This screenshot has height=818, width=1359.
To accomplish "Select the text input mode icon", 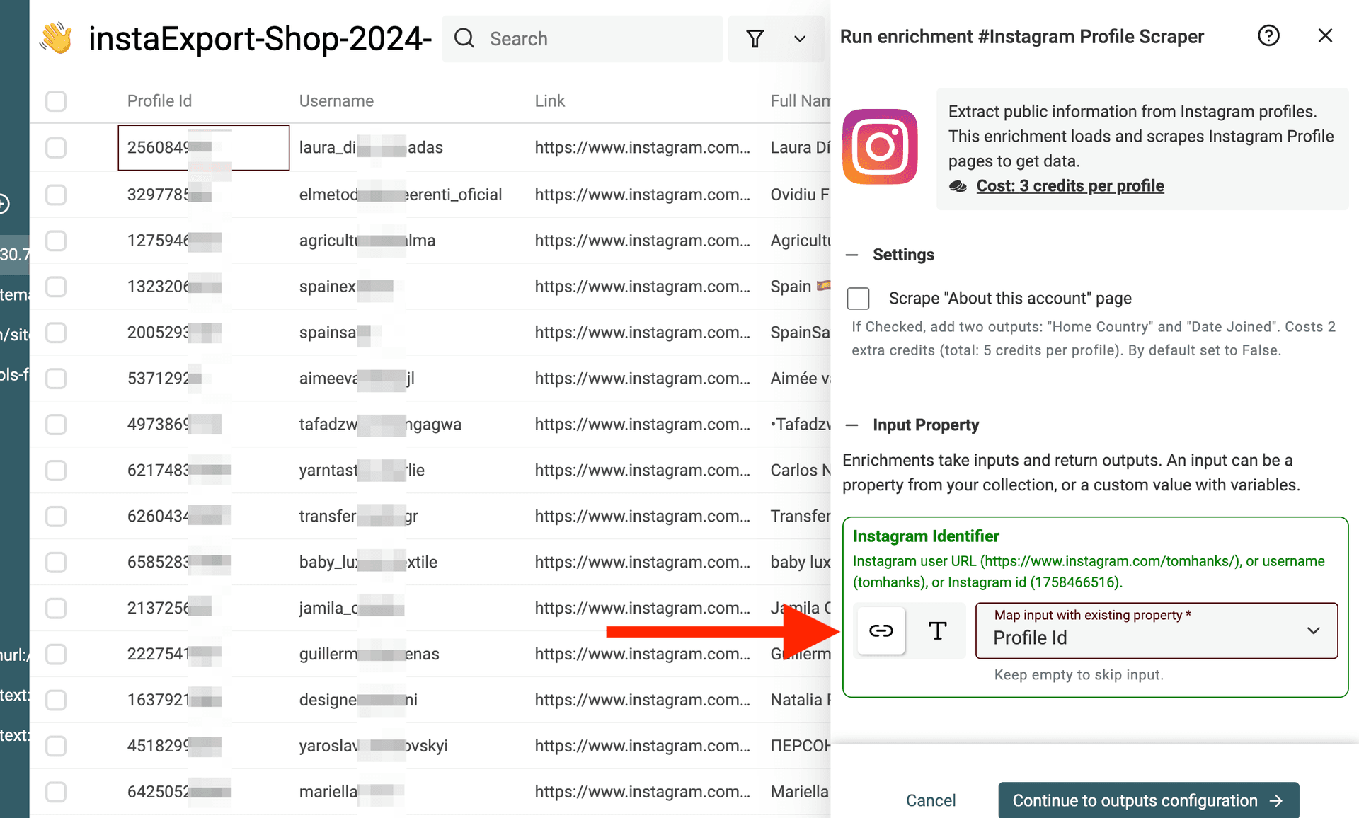I will 936,630.
